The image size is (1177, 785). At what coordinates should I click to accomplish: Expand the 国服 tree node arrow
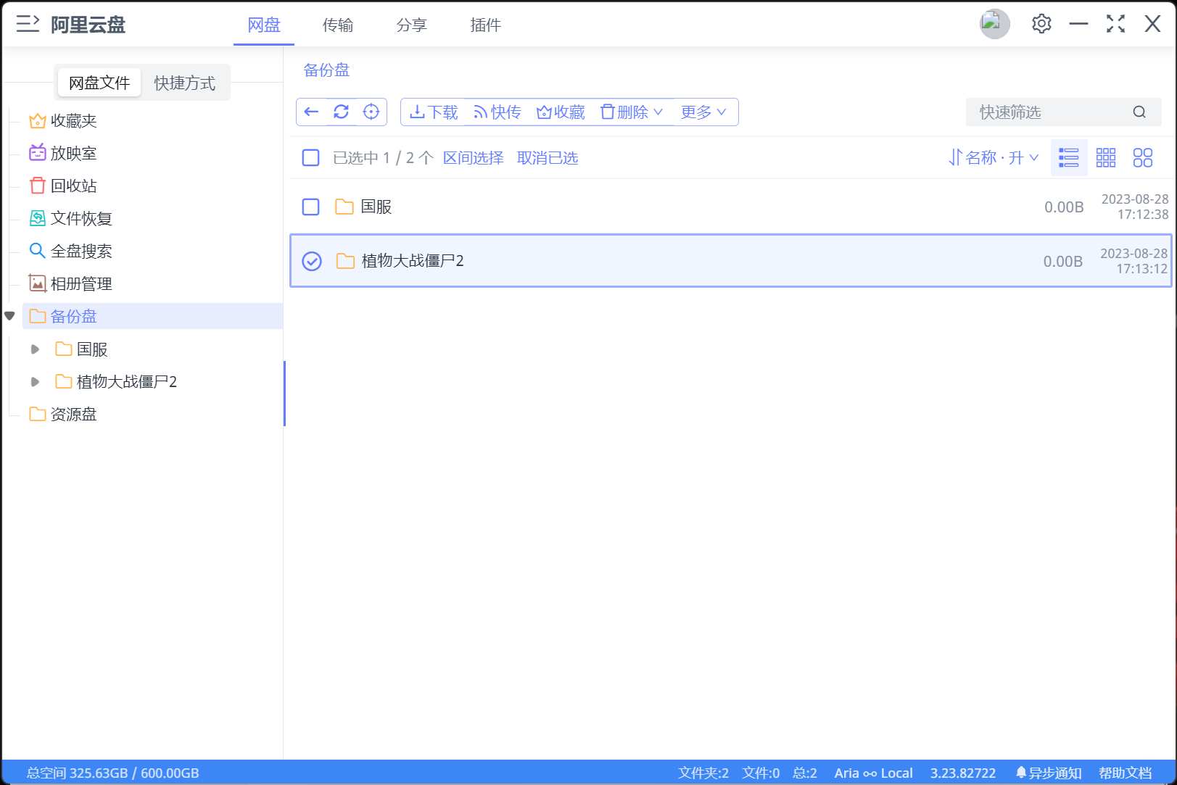[x=35, y=349]
